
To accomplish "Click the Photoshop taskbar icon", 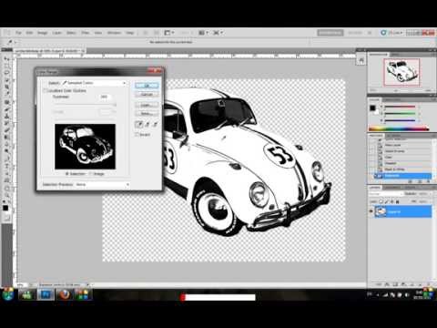I will tap(46, 294).
